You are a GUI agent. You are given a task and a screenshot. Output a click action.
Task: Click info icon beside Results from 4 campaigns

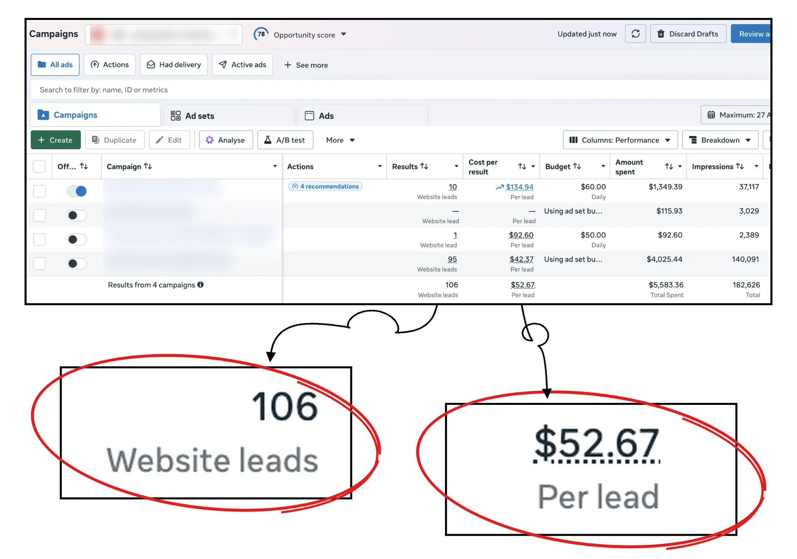coord(200,285)
